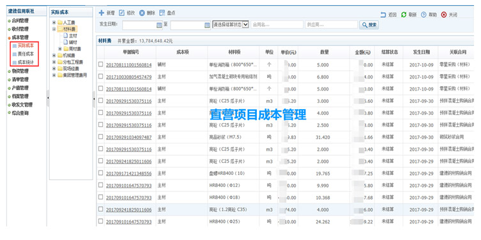Click the 帮助 (help) question-mark icon
The width and height of the screenshot is (481, 240).
(424, 15)
